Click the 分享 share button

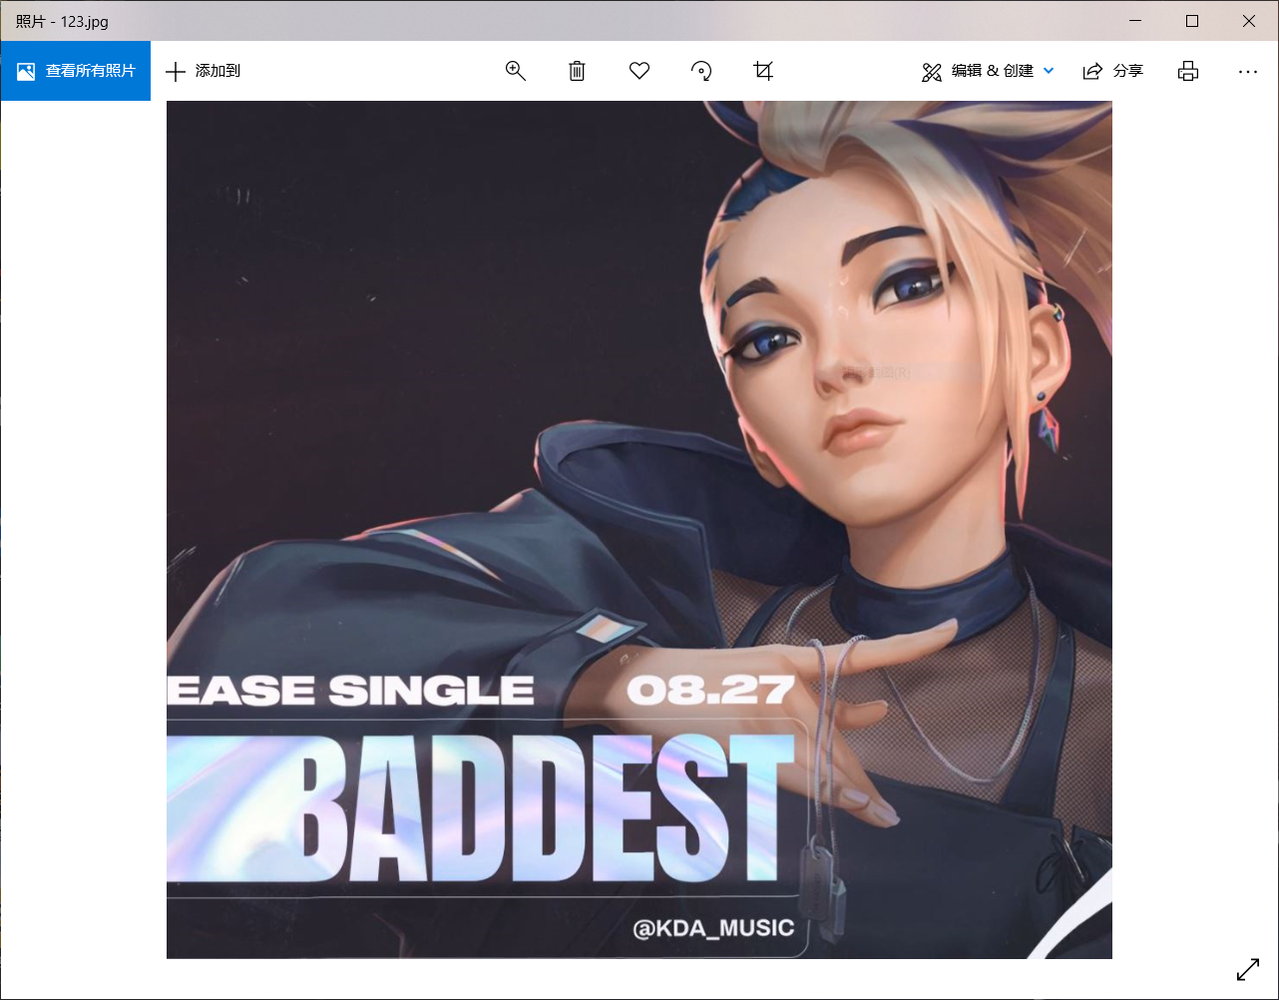point(1113,71)
